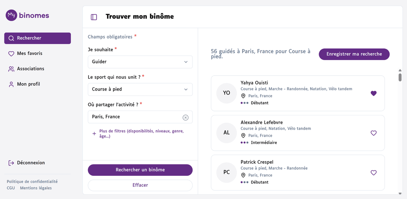Screen dimensions: 407x199
Task: Open the "Je souhaite" Guider dropdown
Action: 140,62
